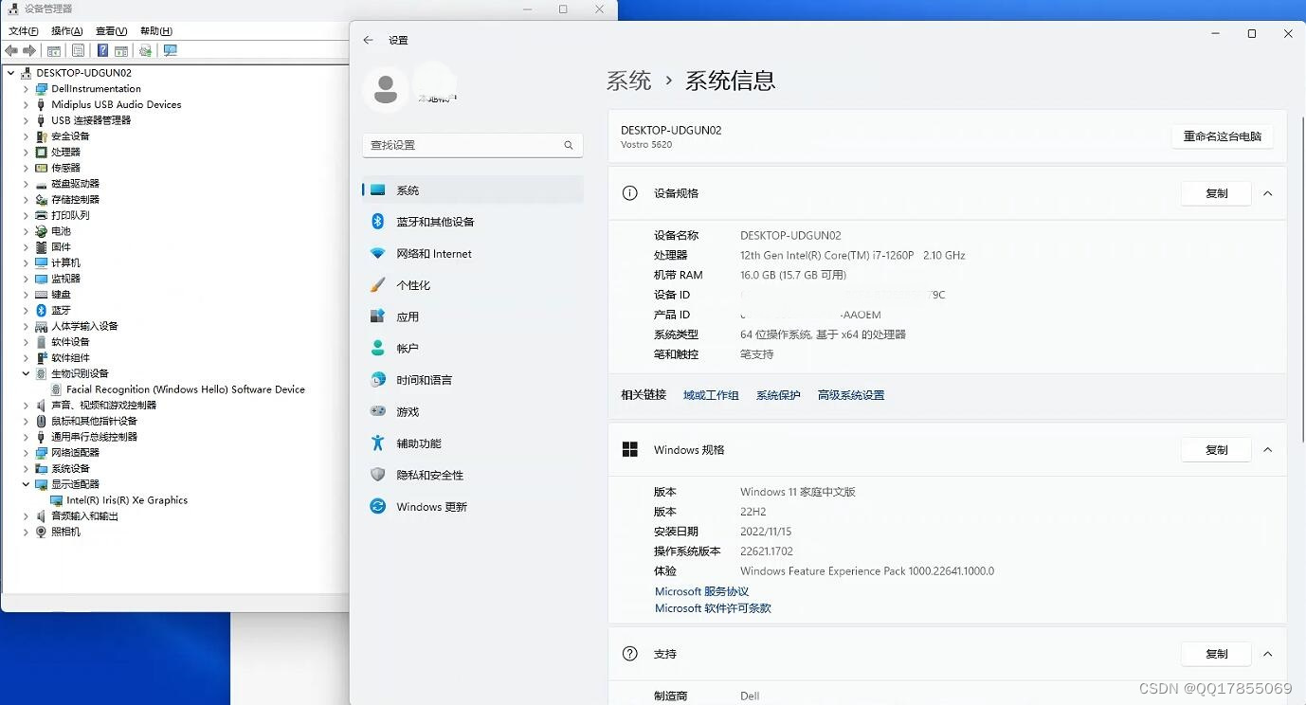
Task: Select Intel(R) Iris(R) Xe Graphics device
Action: click(x=127, y=500)
